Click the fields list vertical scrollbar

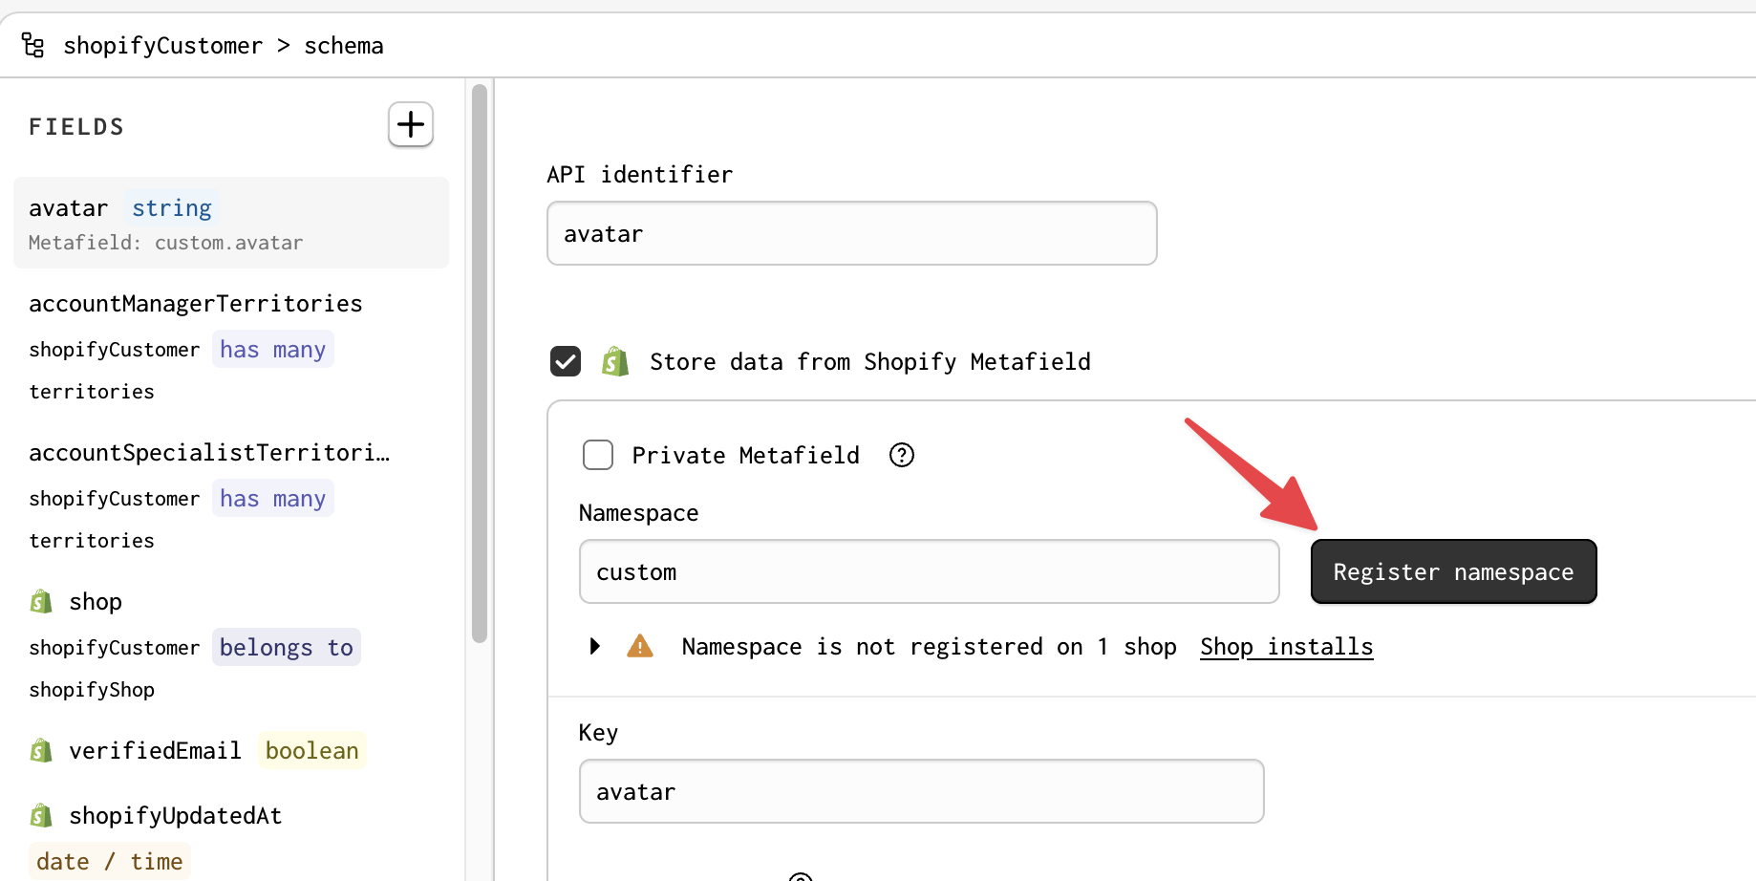(480, 363)
